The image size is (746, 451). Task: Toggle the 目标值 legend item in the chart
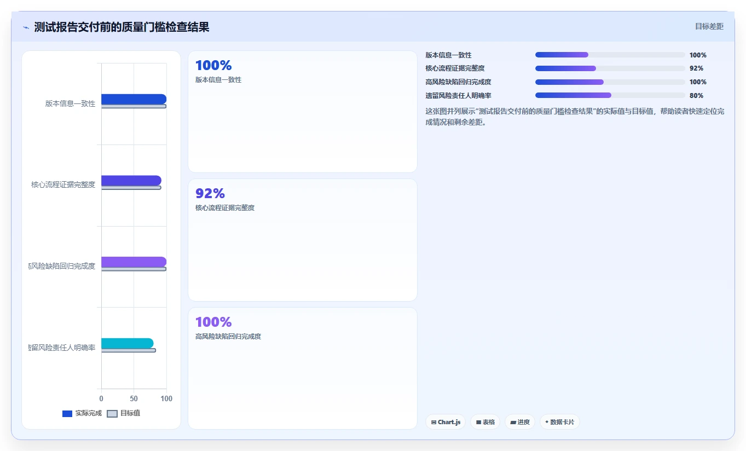click(x=124, y=413)
